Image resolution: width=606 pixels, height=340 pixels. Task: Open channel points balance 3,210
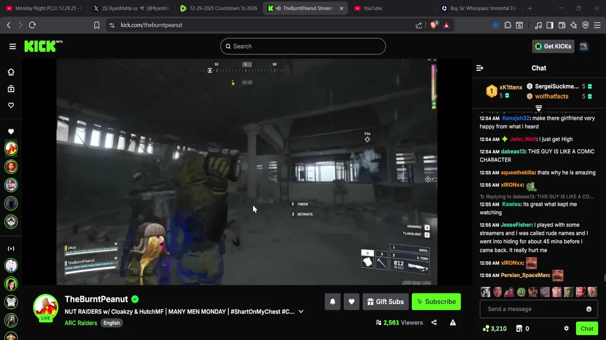(x=494, y=329)
